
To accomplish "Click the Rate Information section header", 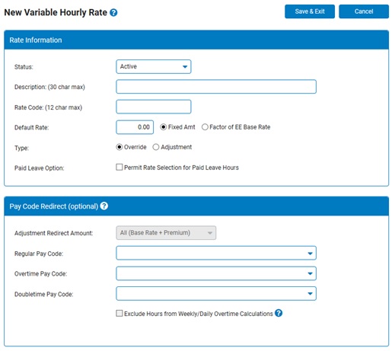I will 196,40.
